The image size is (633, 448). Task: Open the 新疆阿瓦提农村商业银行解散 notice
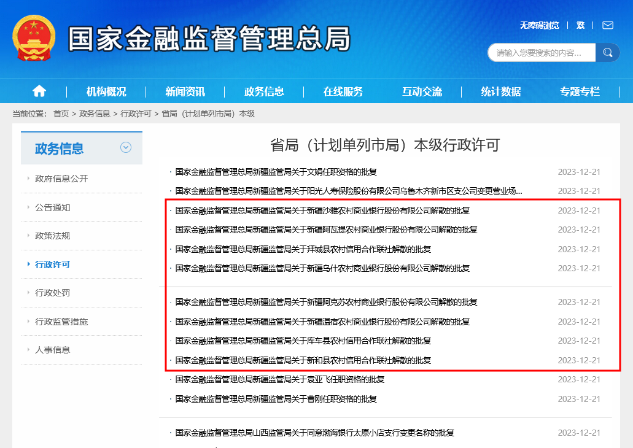(326, 230)
